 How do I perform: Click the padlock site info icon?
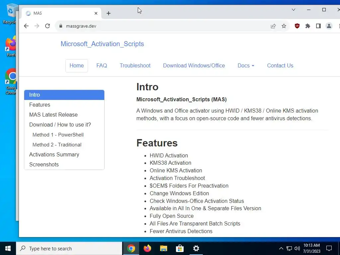click(x=61, y=26)
